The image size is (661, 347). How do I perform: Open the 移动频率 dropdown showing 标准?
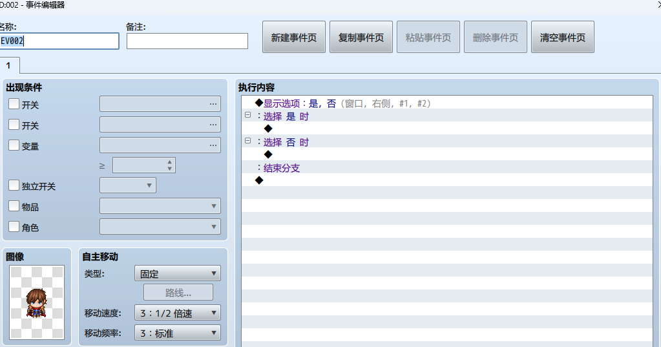(x=178, y=333)
